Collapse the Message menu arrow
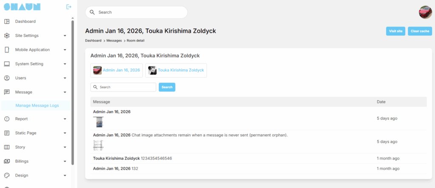The height and width of the screenshot is (188, 435). point(65,92)
